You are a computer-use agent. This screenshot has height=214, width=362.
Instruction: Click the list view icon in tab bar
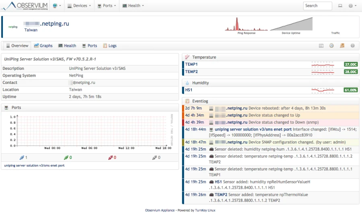[321, 46]
